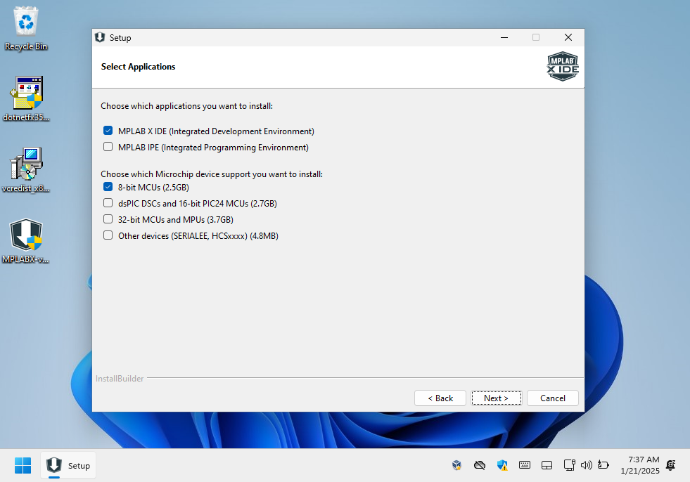Uncheck 8-bit MCUs device support

108,187
